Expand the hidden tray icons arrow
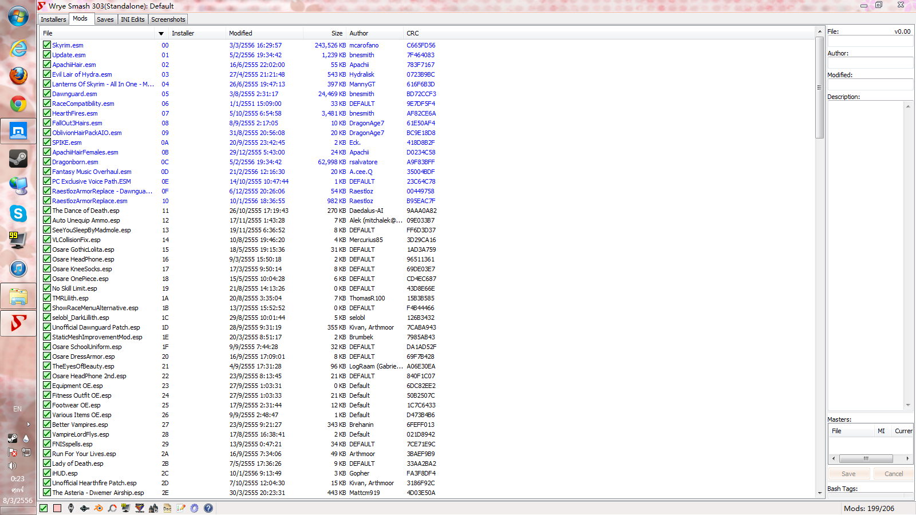Screen dimensions: 916x515 28,424
